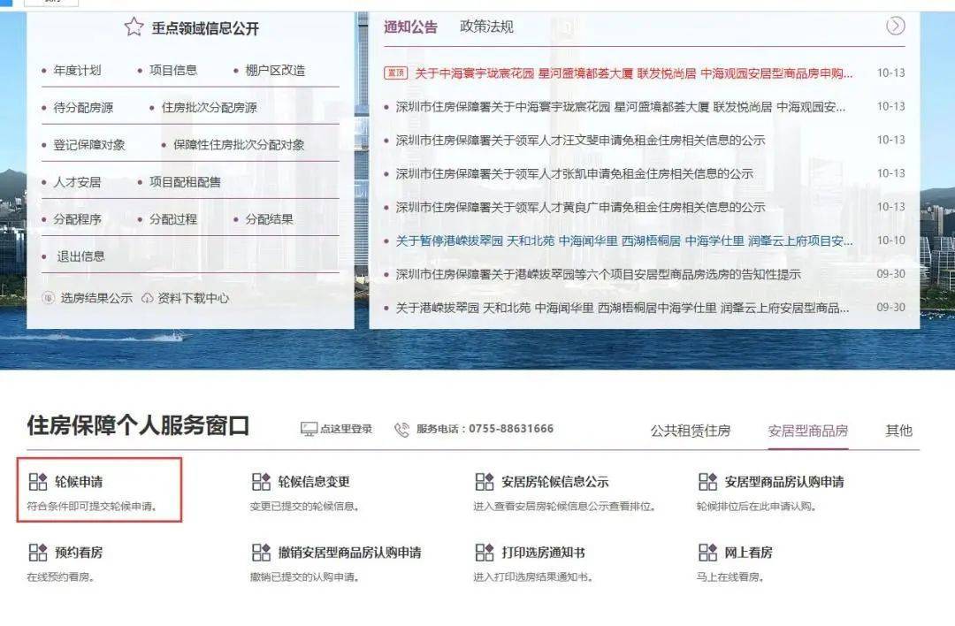
Task: Click the 预约看房 grid icon
Action: [x=38, y=553]
